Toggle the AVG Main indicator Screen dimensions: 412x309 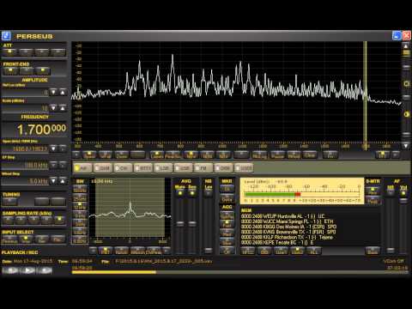(180, 193)
